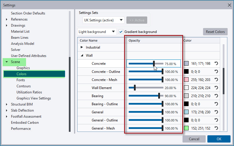Image resolution: width=234 pixels, height=146 pixels.
Task: Reset the General color via its arrow
Action: [216, 112]
